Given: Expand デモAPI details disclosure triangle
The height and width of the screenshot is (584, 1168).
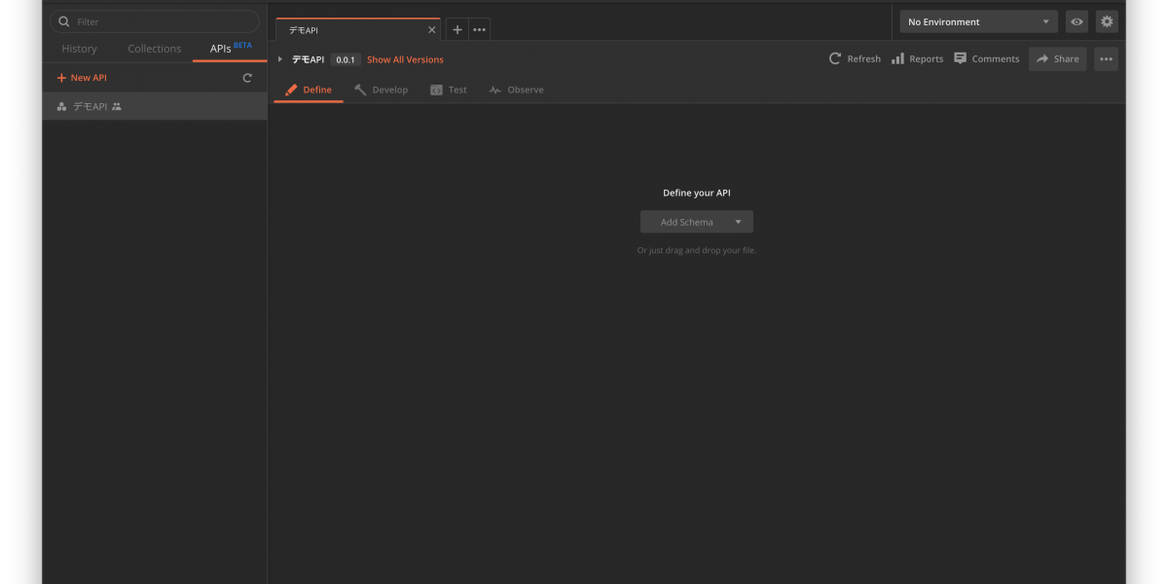Looking at the screenshot, I should point(280,59).
